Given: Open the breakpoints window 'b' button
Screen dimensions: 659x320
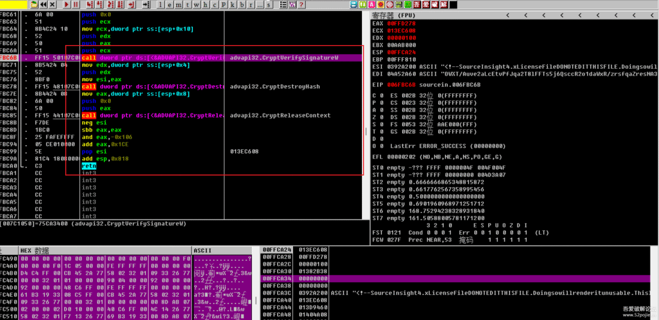Looking at the screenshot, I should tap(242, 5).
